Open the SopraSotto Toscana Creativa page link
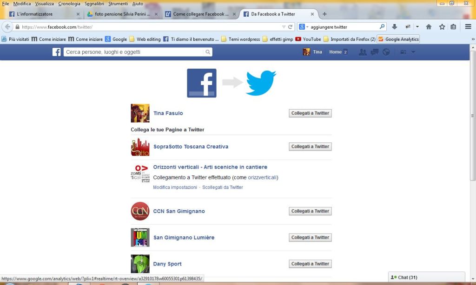Screen dimensions: 476x285 191,146
